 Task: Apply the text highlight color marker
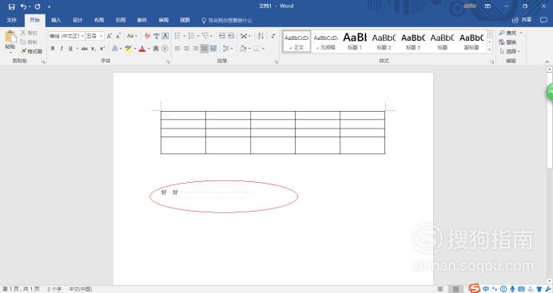coord(128,49)
